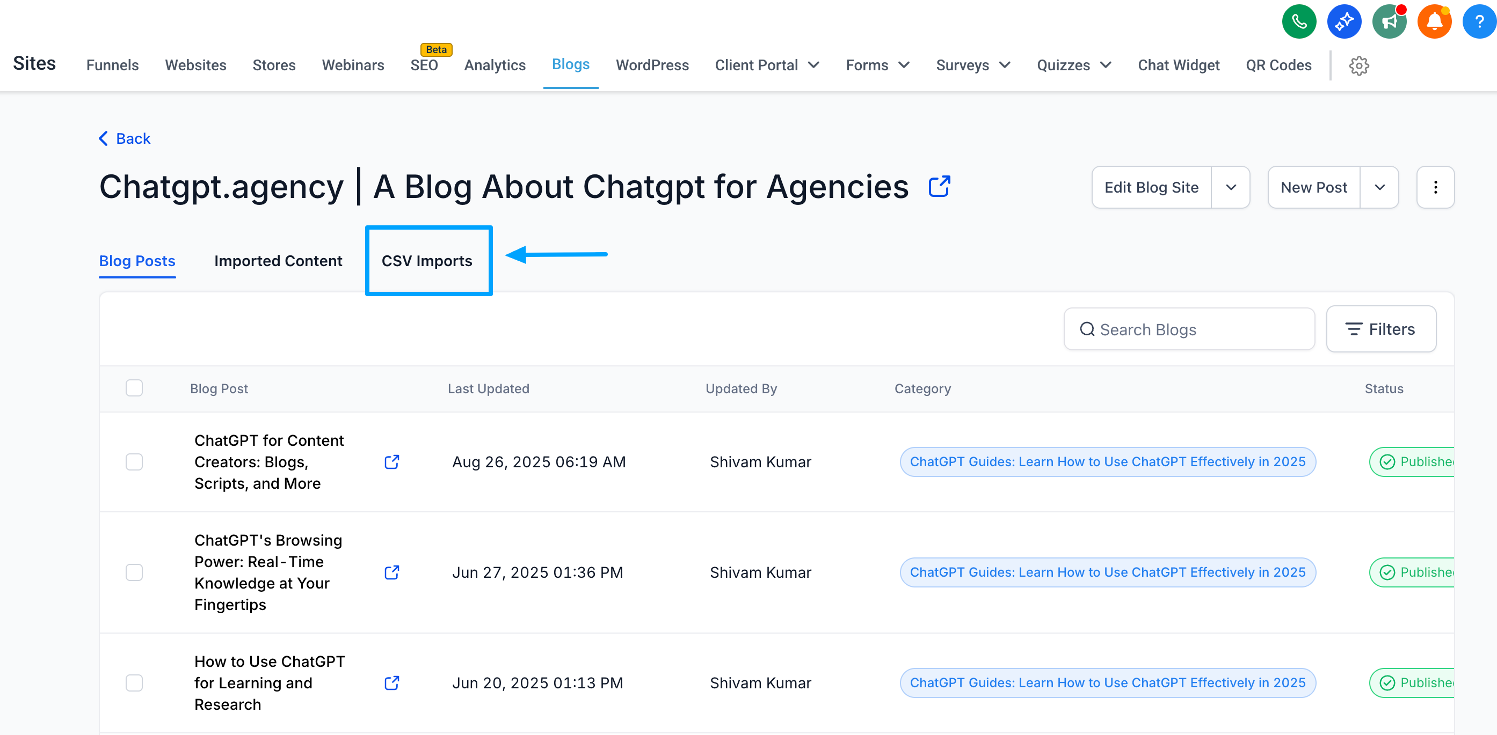
Task: Open the 'ChatGPT's Browsing Power: Real-Time Knowledge' post title
Action: pos(268,572)
